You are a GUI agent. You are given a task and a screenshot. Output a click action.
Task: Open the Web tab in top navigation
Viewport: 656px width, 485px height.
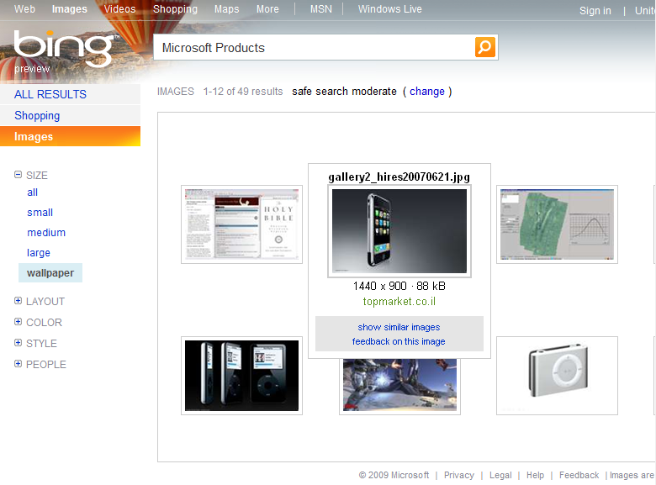point(24,8)
